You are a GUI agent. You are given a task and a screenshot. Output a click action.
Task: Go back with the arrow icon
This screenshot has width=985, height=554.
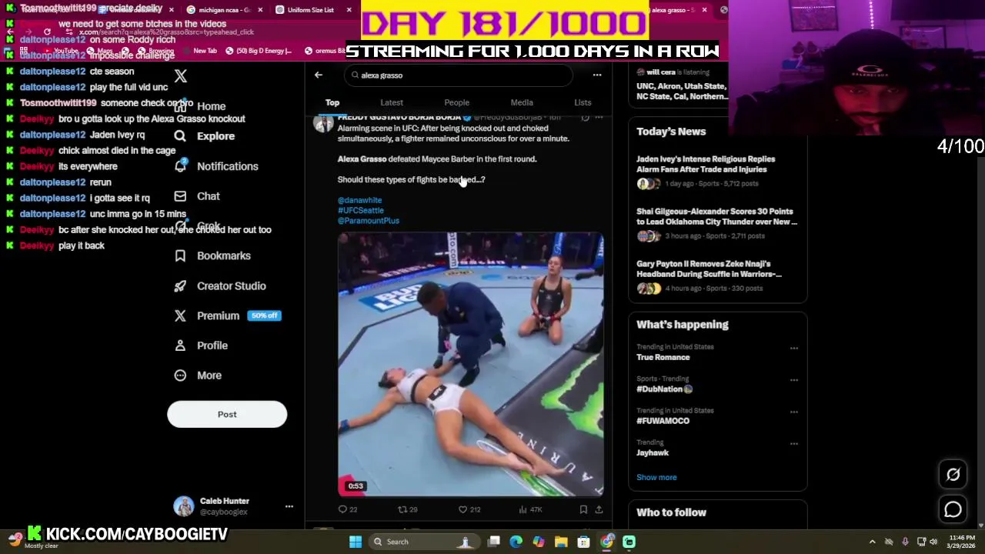click(319, 75)
